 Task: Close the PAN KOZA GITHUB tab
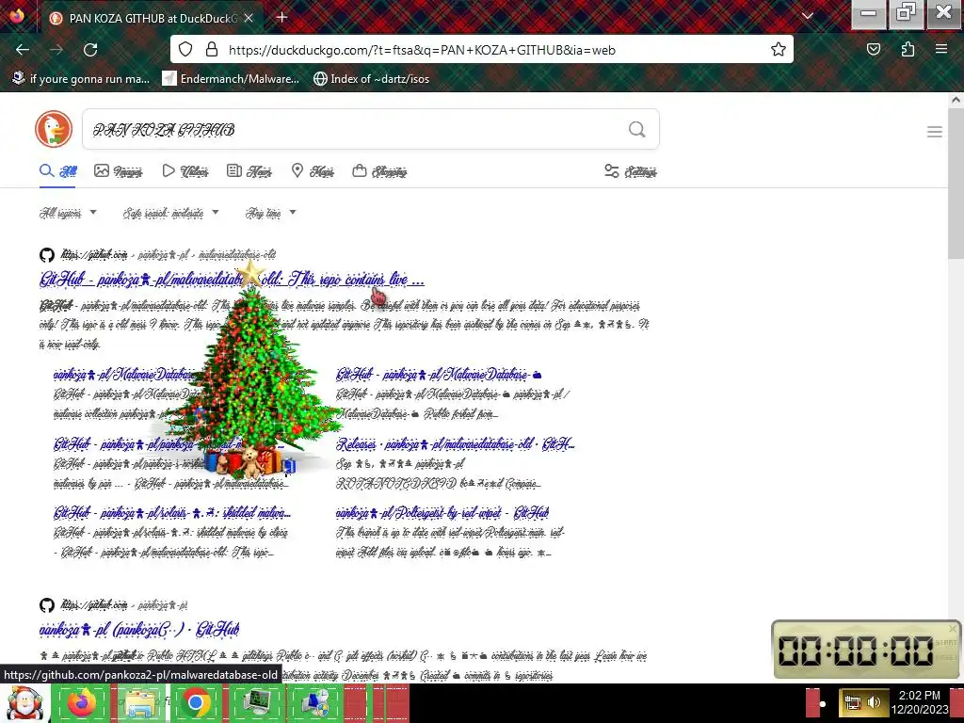(x=249, y=19)
